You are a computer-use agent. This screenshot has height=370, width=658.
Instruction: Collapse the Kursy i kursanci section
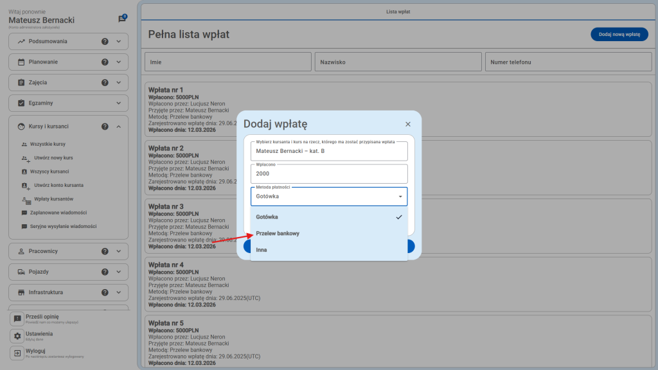click(x=118, y=127)
